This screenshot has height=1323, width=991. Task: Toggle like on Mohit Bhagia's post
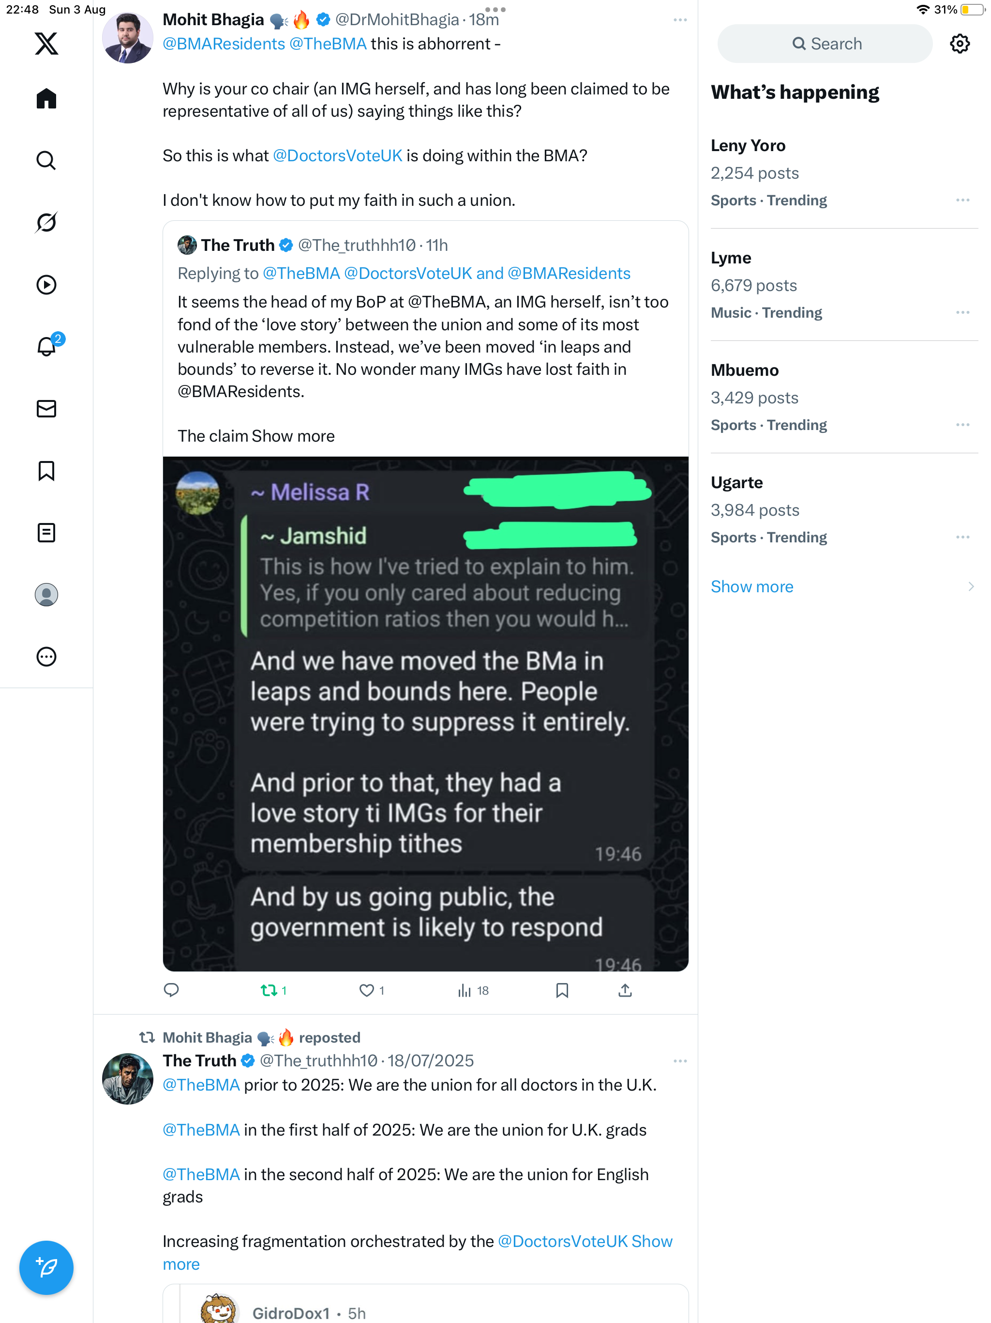point(366,990)
